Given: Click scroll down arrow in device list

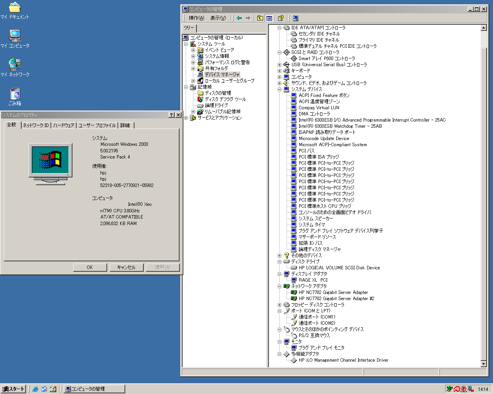Looking at the screenshot, I should pos(484,364).
